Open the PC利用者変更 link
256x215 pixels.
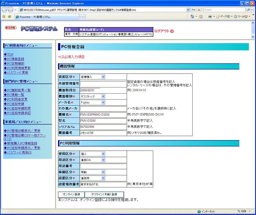16,99
